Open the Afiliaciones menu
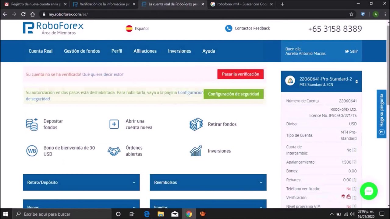The width and height of the screenshot is (390, 219). point(145,51)
